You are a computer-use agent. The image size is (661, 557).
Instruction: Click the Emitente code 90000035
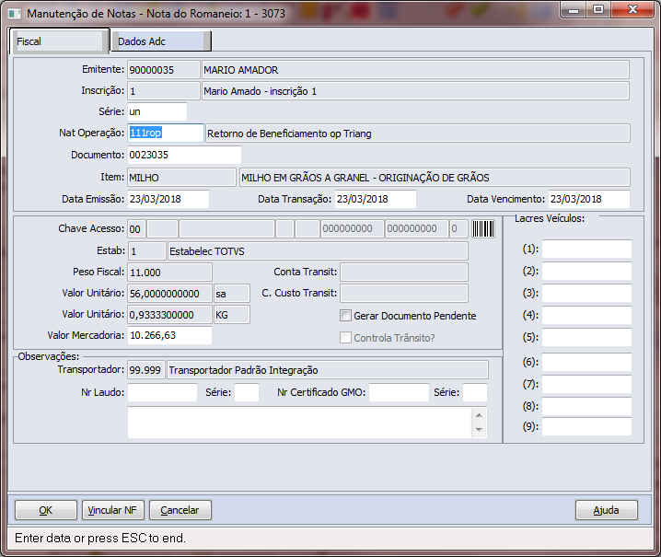[164, 70]
